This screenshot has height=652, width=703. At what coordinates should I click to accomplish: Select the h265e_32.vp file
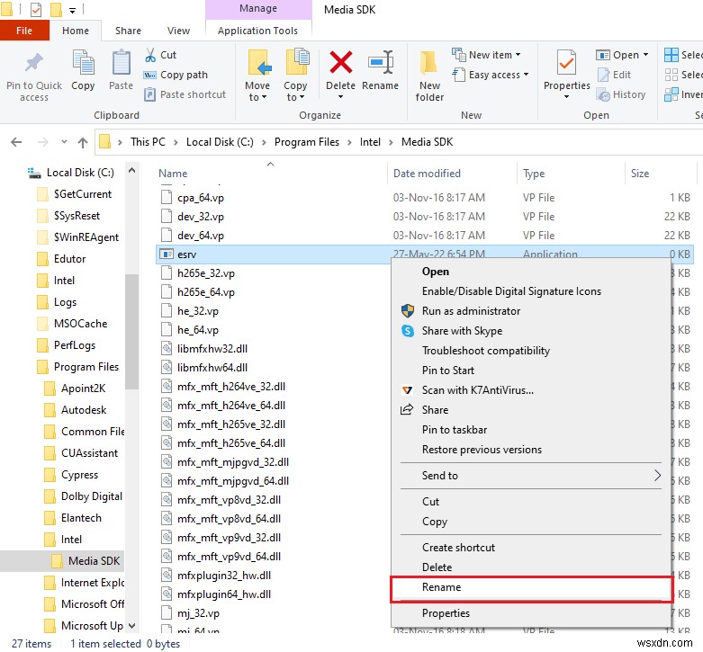206,273
